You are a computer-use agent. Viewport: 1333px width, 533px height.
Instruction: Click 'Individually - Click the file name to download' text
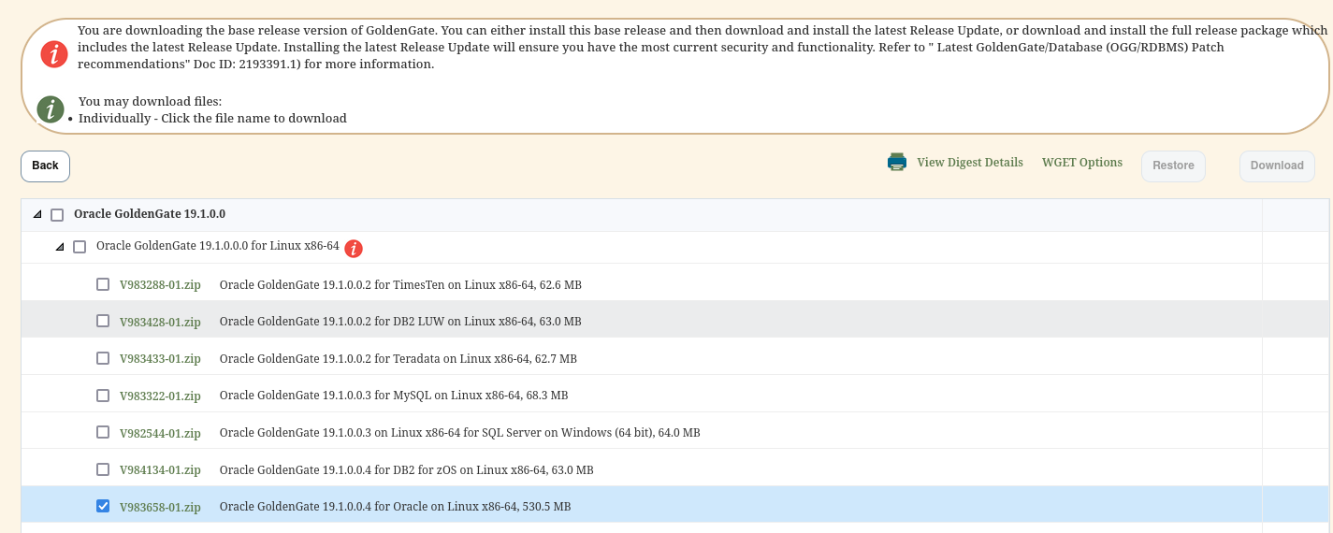212,119
